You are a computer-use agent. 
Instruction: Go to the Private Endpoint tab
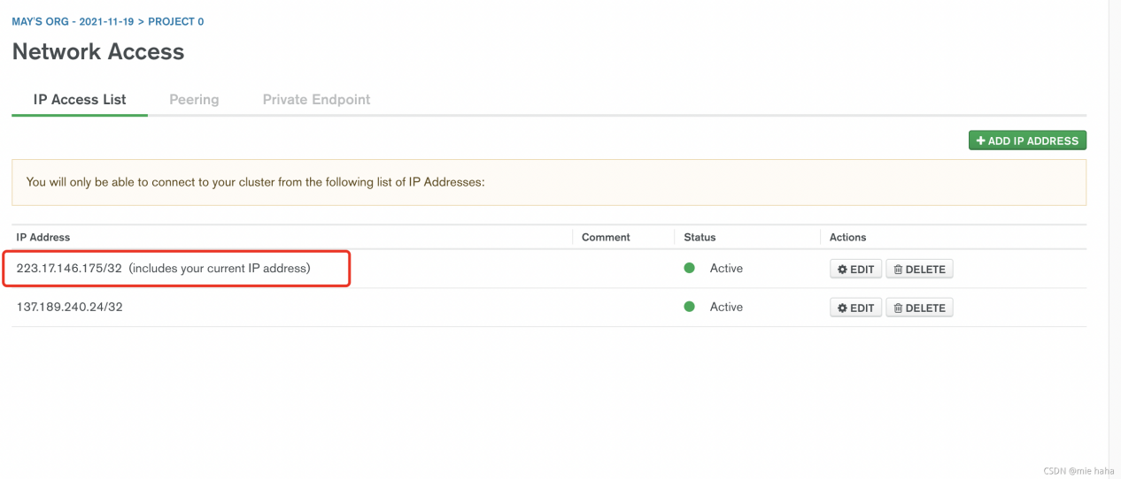coord(316,100)
